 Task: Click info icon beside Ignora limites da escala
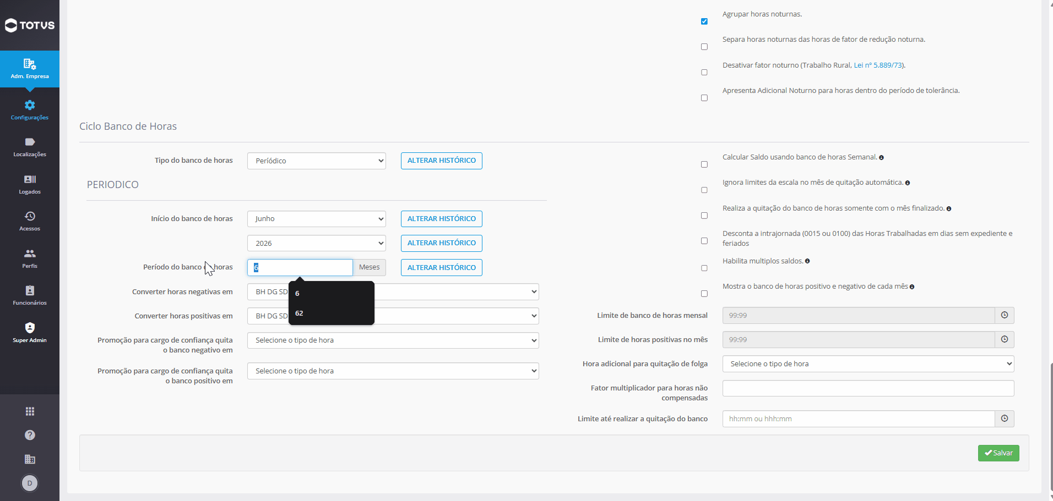click(x=908, y=183)
